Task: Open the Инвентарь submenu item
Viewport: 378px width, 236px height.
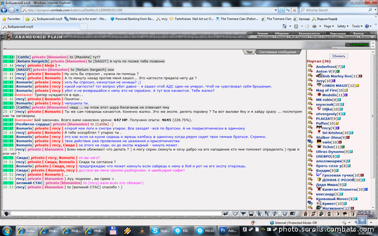Action: pyautogui.click(x=265, y=37)
